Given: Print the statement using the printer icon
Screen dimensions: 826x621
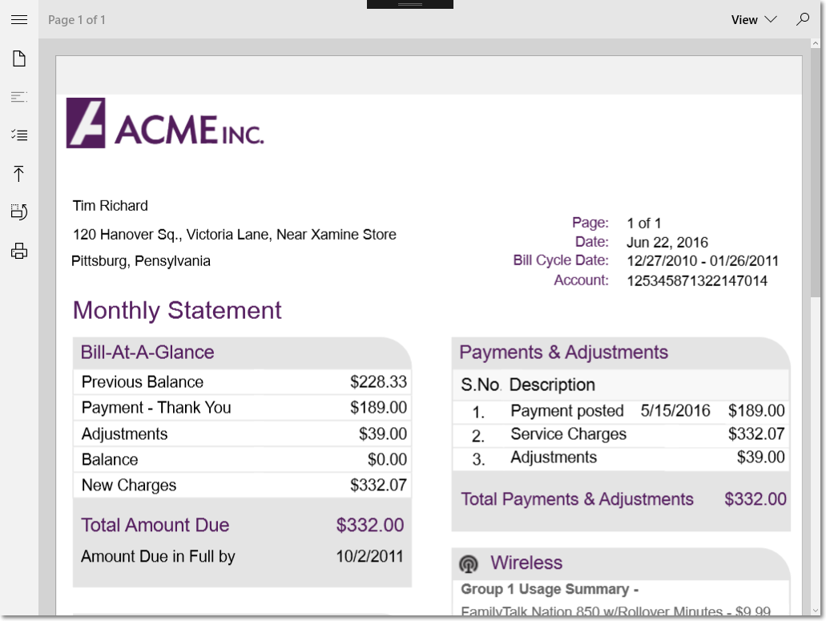Looking at the screenshot, I should tap(19, 252).
